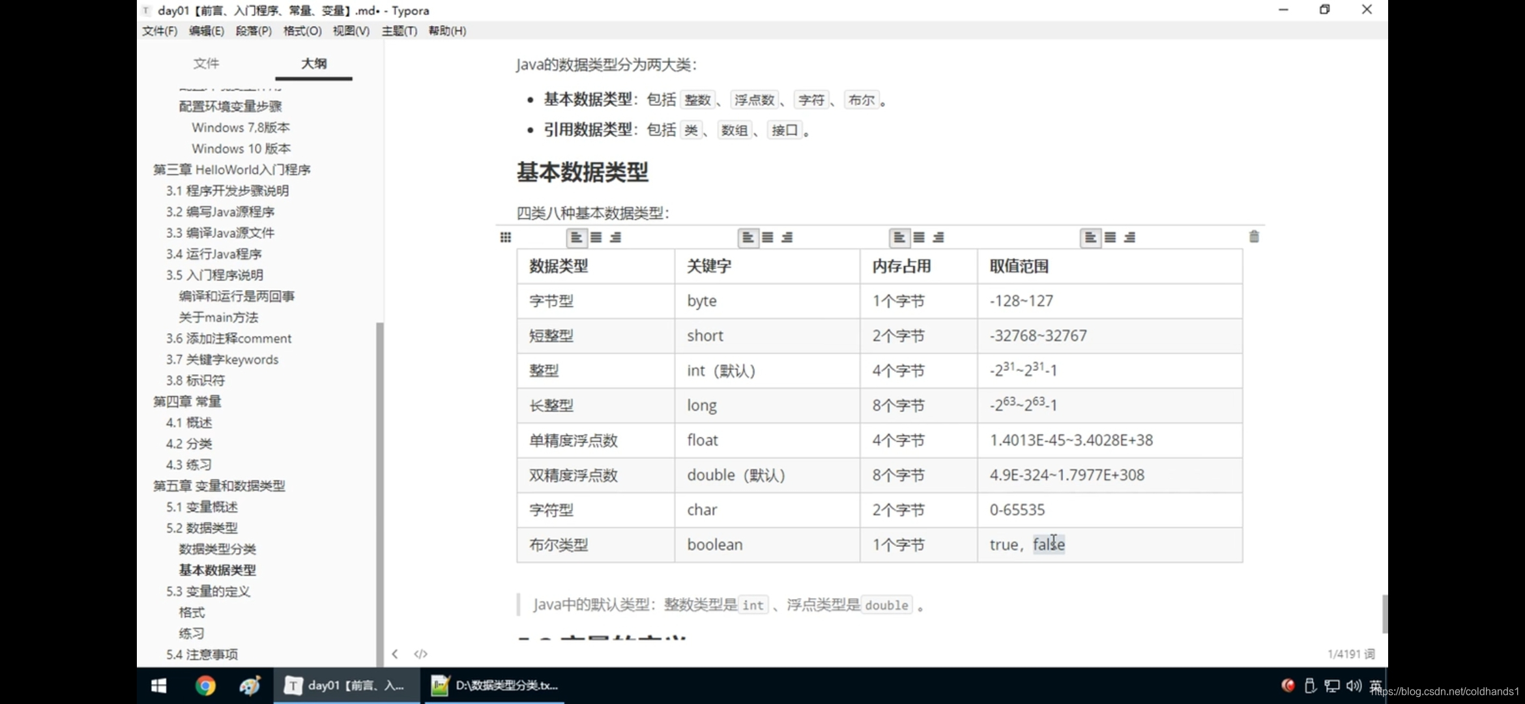
Task: Click the back navigation arrow in status bar
Action: (x=395, y=653)
